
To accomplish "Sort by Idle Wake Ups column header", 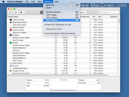I will point(85,17).
